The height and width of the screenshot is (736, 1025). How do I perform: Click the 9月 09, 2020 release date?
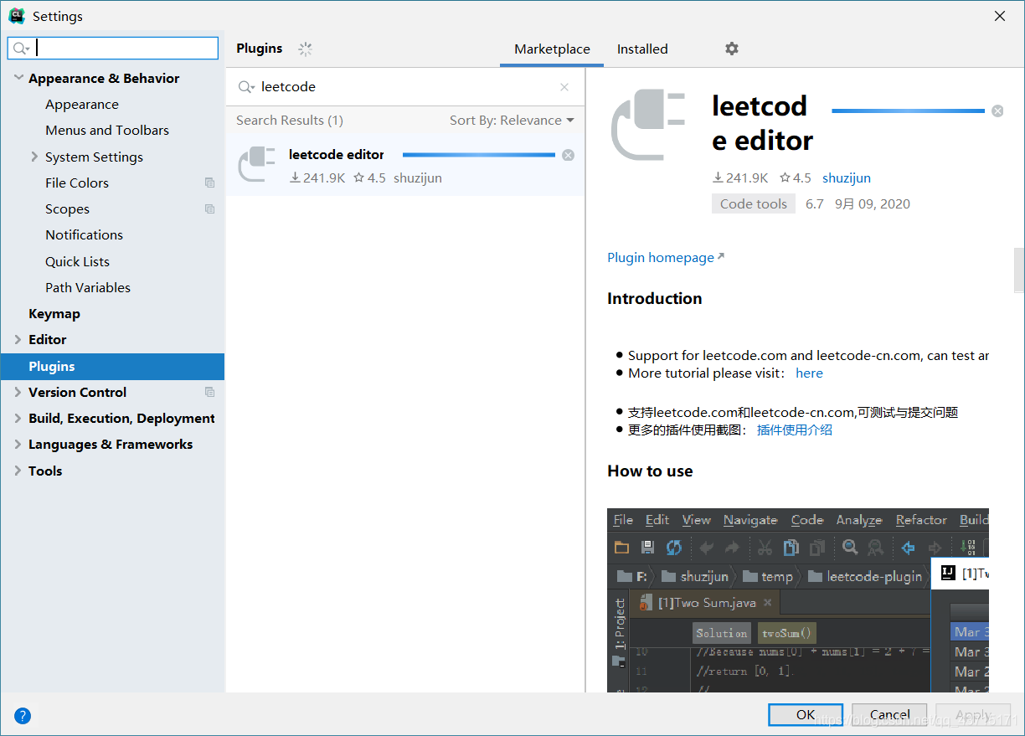point(873,204)
